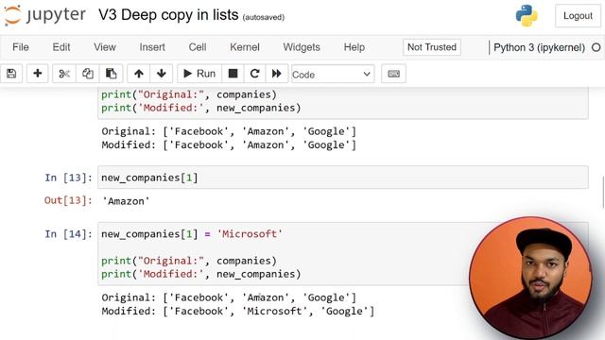Insert a new cell below with plus icon
Screen dimensions: 605x340
tap(38, 74)
